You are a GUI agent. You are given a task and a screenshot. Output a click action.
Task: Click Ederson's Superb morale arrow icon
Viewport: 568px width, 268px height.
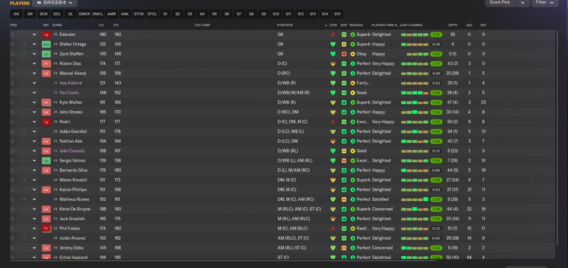pyautogui.click(x=353, y=35)
